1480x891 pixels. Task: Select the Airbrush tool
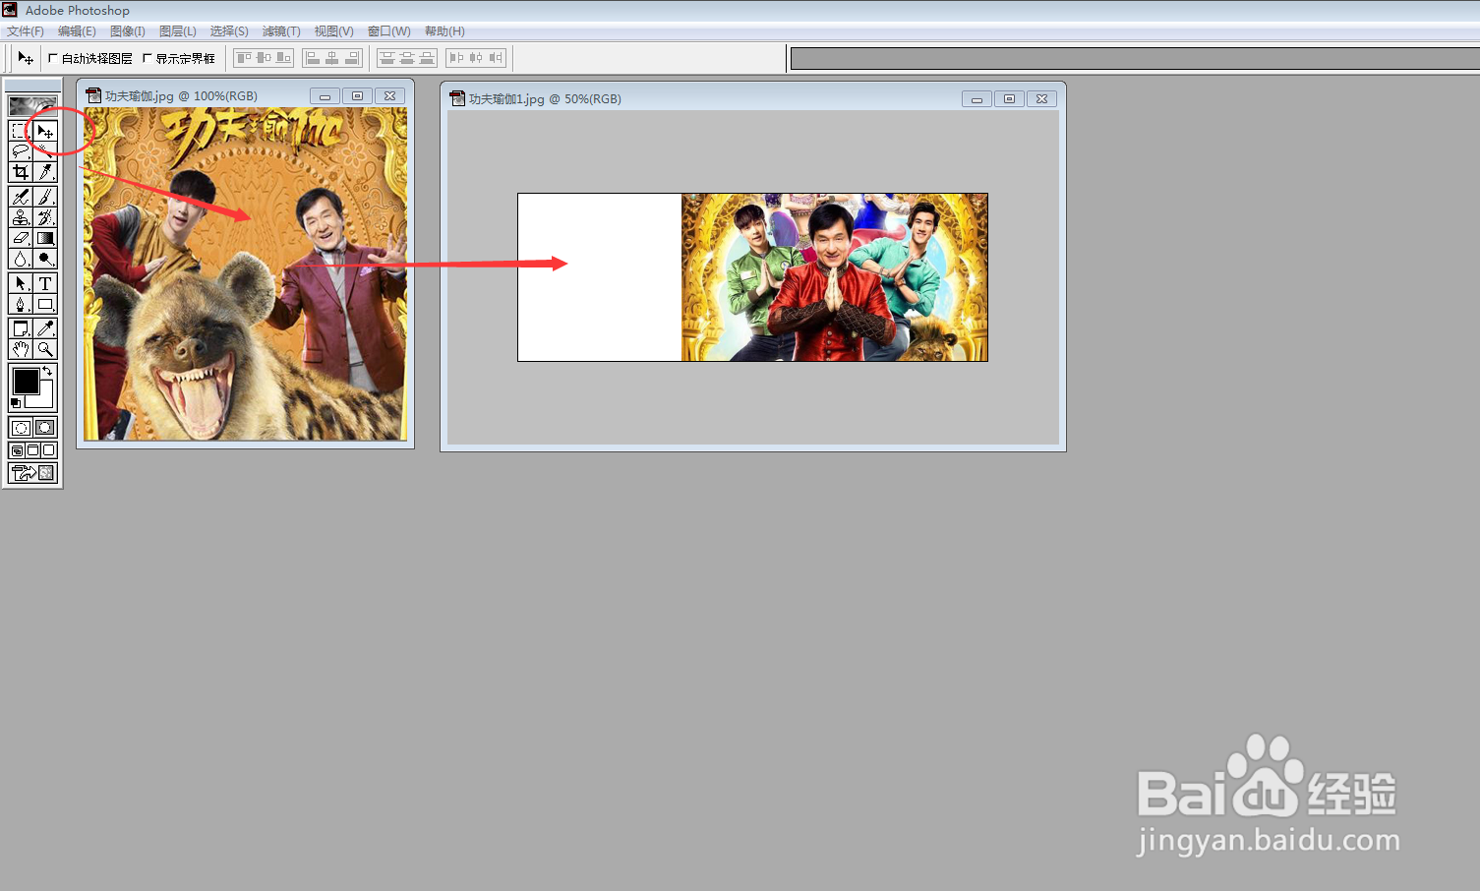[20, 197]
